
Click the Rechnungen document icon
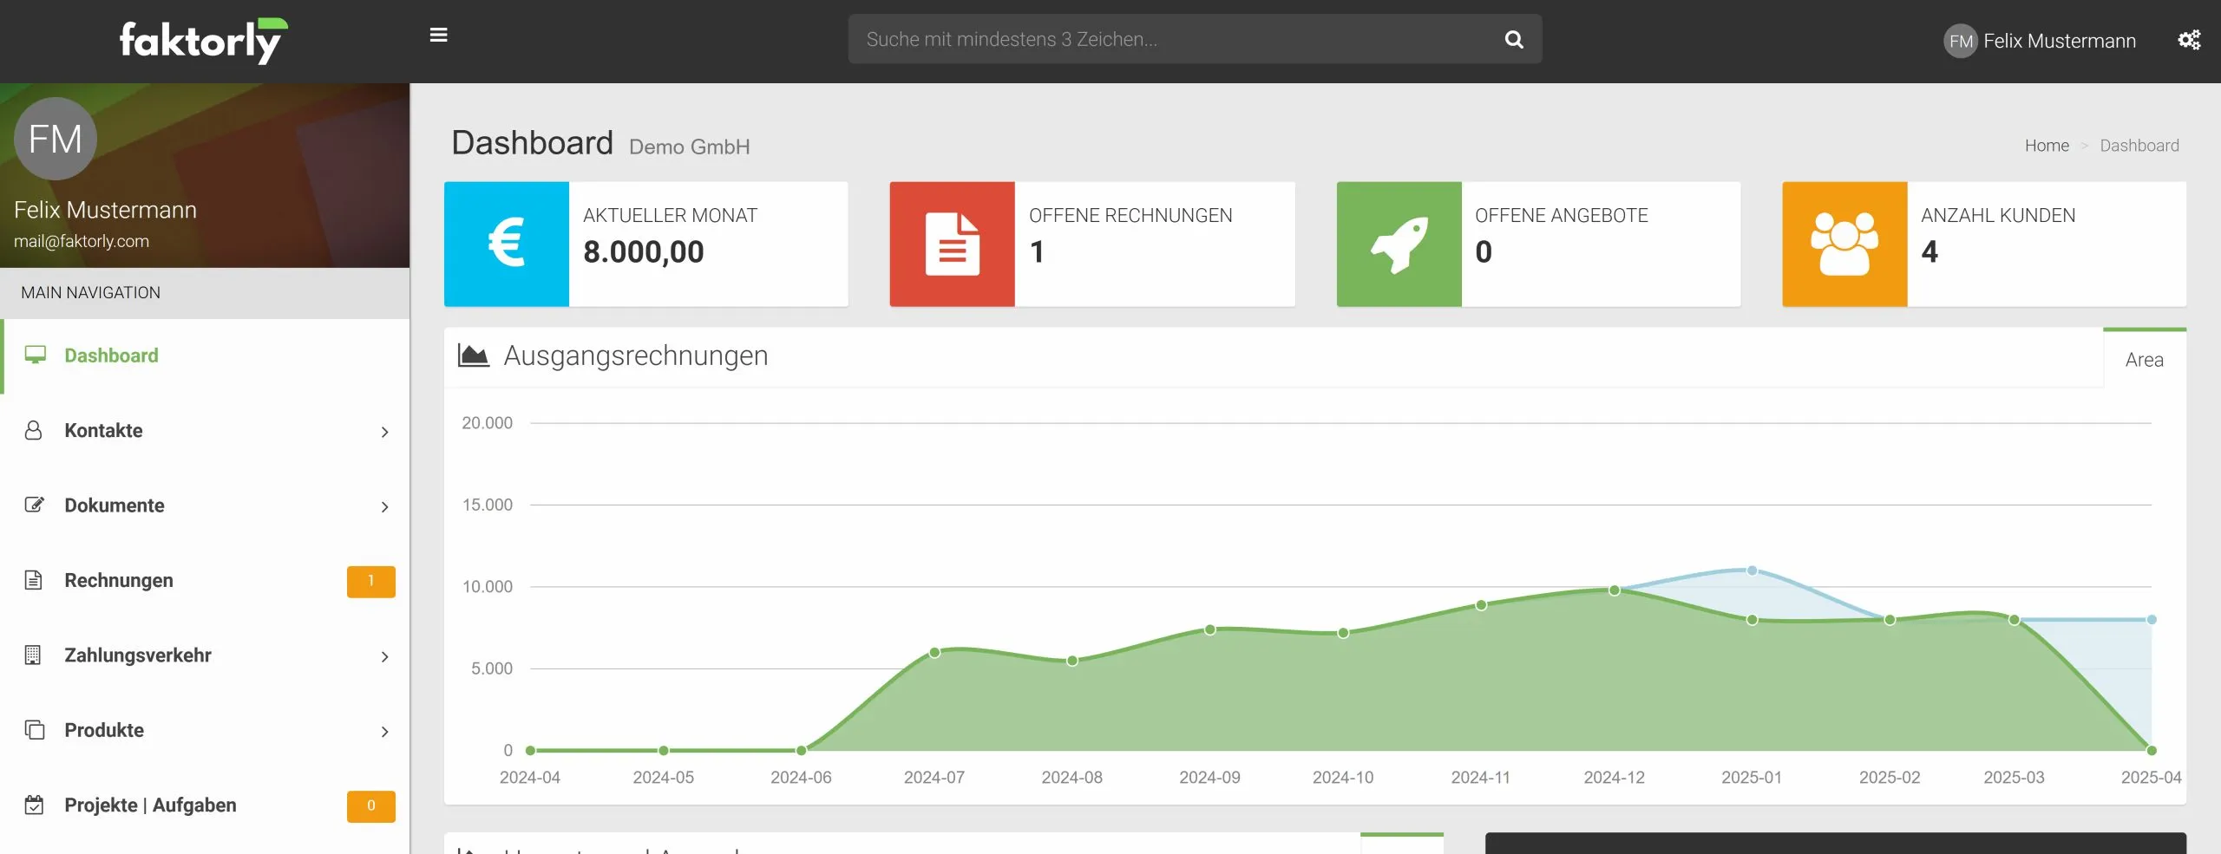coord(33,580)
